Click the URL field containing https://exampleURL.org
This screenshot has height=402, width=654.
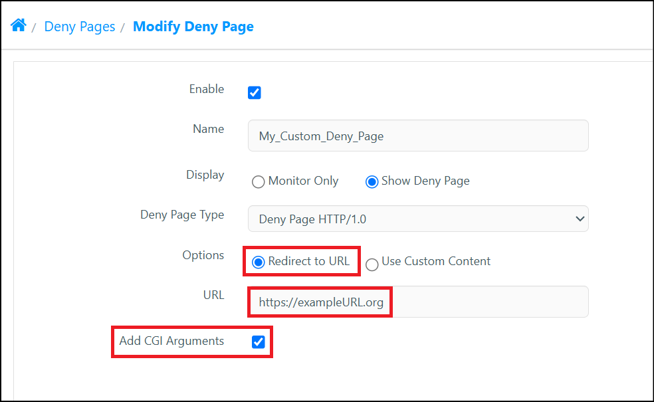click(418, 302)
